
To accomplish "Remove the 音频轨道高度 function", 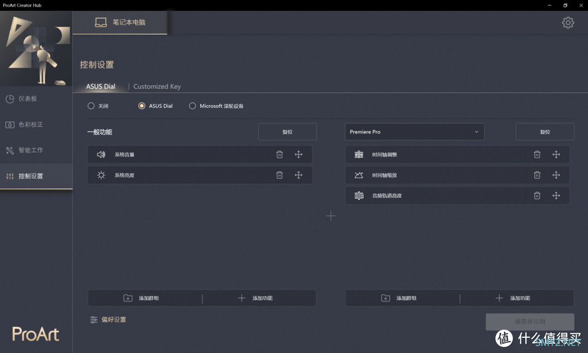I will pyautogui.click(x=537, y=196).
